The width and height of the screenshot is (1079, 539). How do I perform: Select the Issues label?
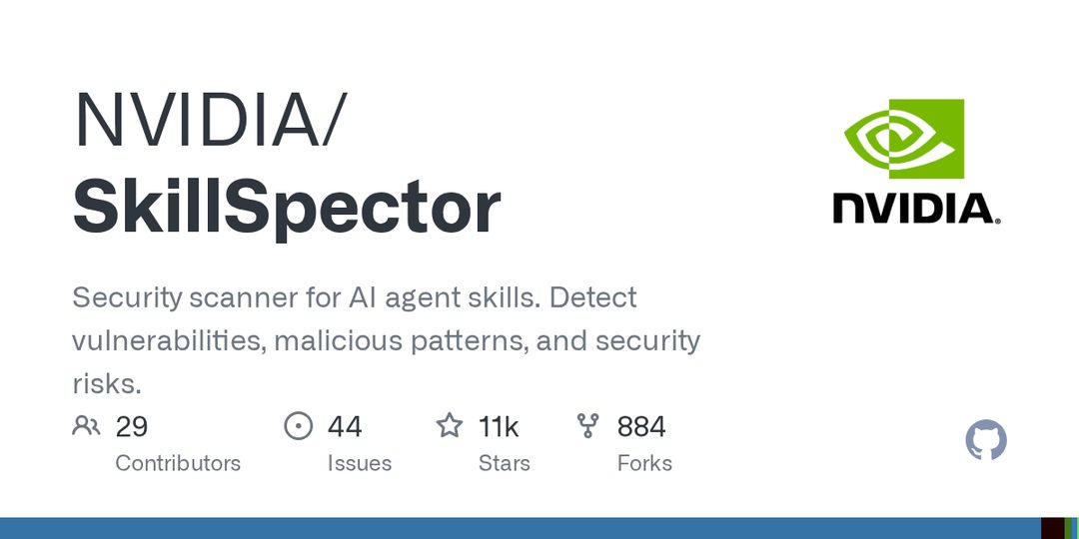[x=360, y=463]
